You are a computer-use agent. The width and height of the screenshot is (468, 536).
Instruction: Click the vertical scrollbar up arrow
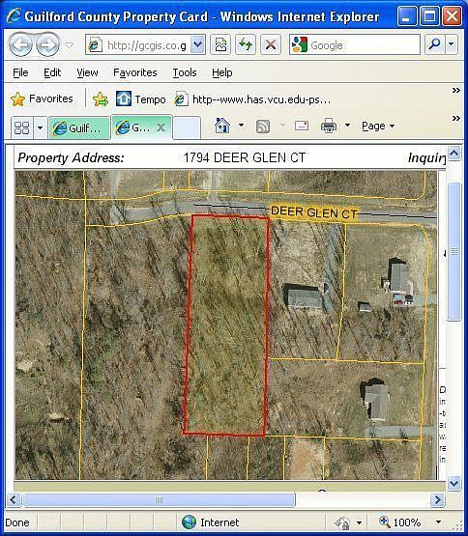pos(453,154)
